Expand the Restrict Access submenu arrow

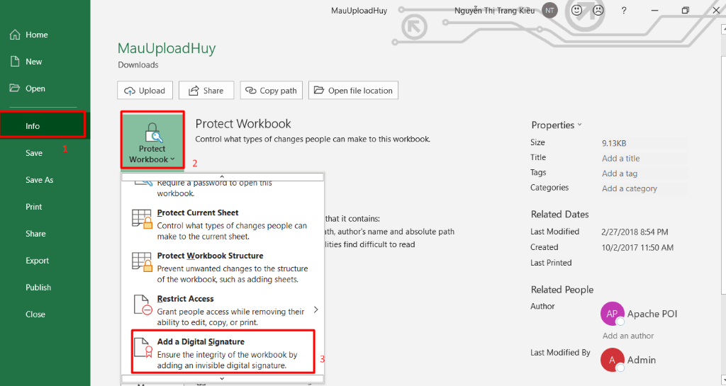tap(315, 310)
